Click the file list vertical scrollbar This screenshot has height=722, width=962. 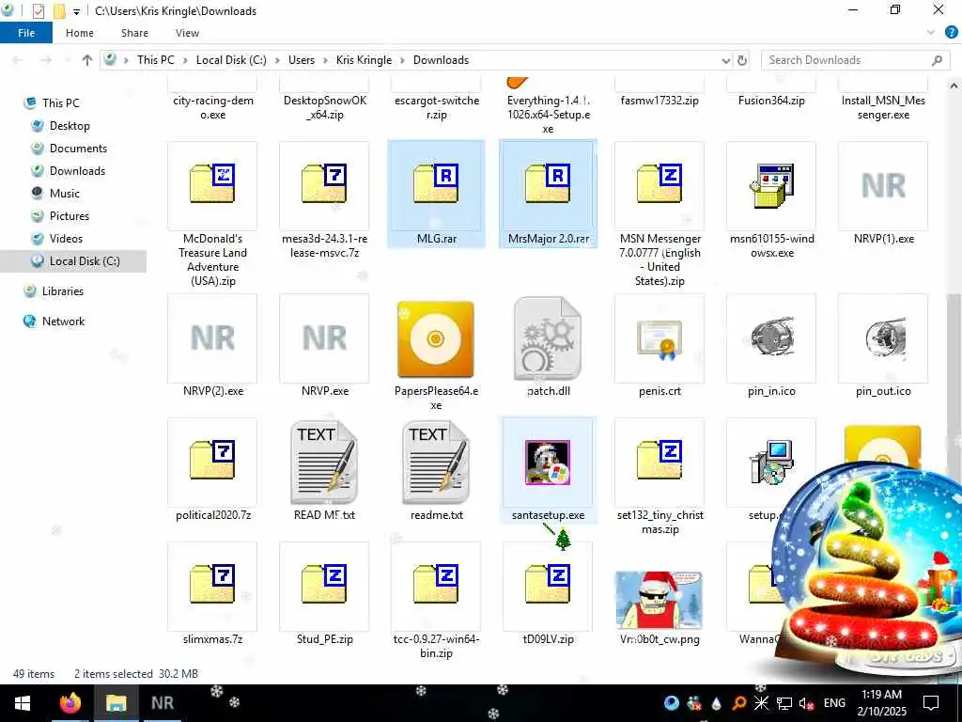954,381
